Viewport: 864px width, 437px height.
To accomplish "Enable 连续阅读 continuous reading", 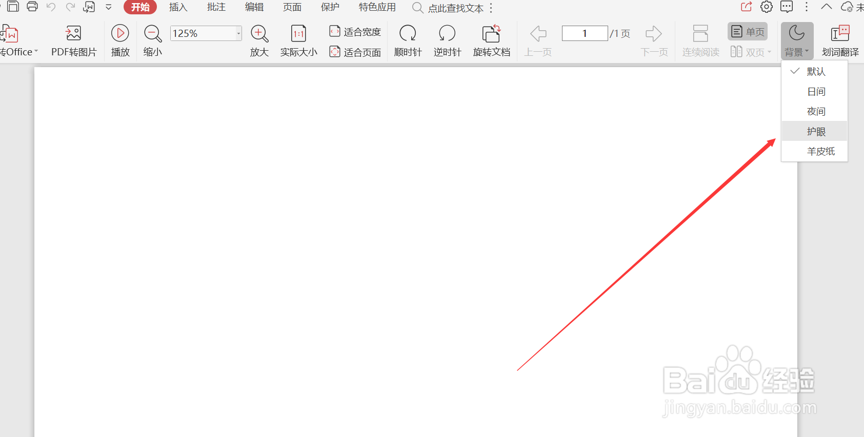I will pyautogui.click(x=701, y=41).
